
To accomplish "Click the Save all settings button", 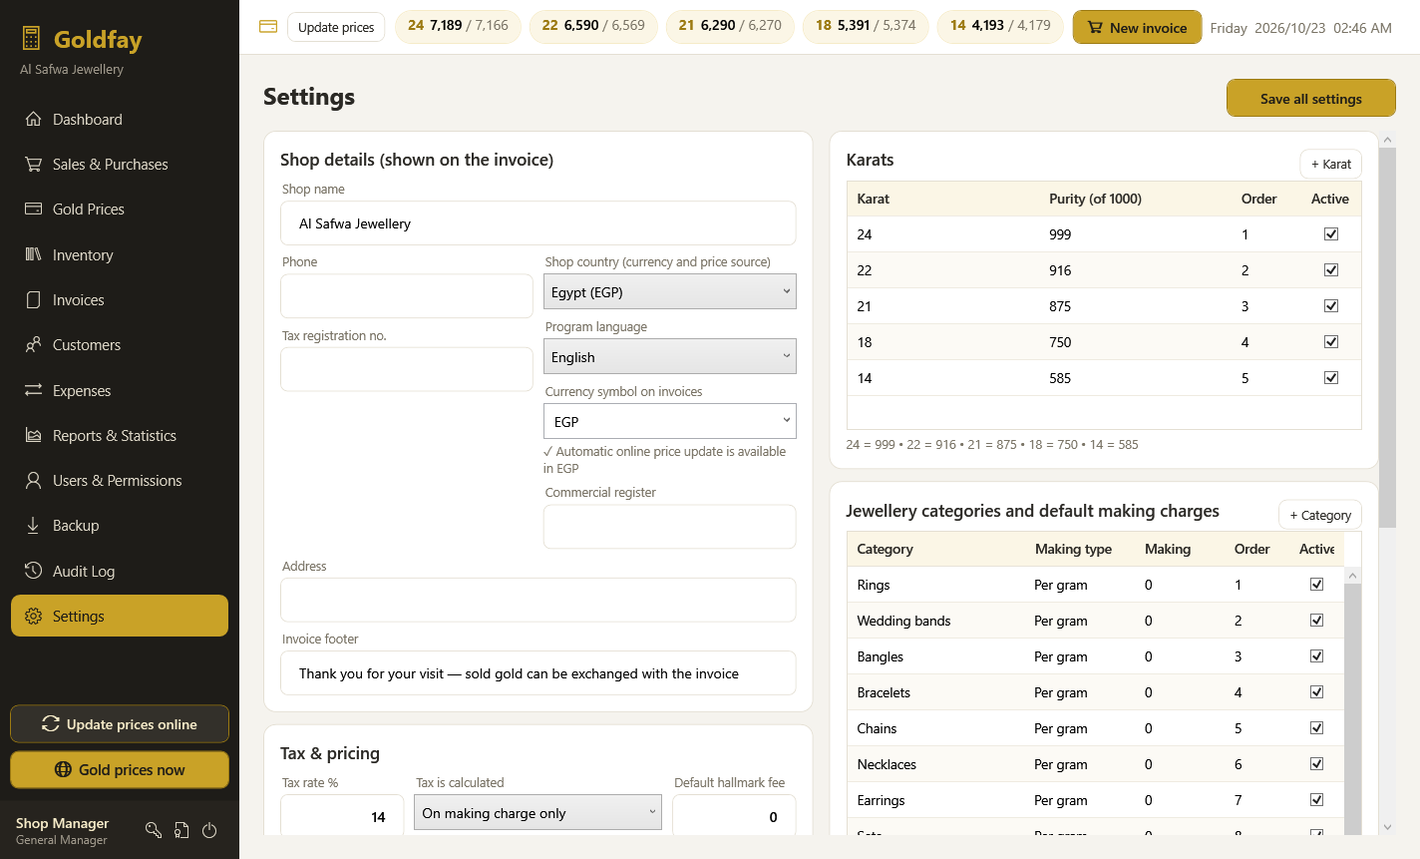I will point(1311,99).
